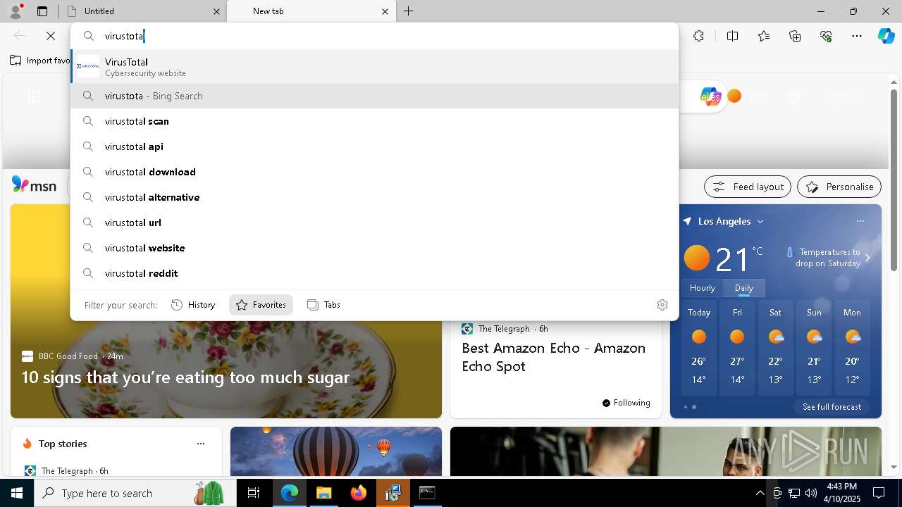Open Best Amazon Echo article
This screenshot has width=902, height=507.
553,357
